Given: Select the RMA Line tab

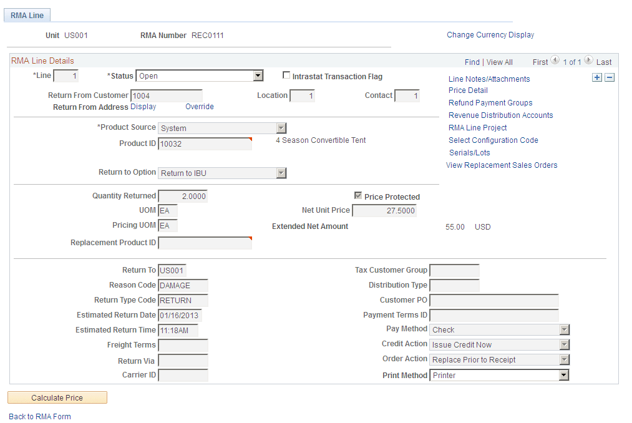Looking at the screenshot, I should (x=26, y=14).
